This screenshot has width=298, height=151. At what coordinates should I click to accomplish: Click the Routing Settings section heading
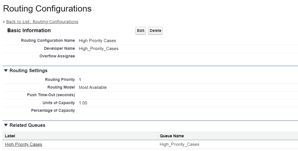[x=28, y=71]
